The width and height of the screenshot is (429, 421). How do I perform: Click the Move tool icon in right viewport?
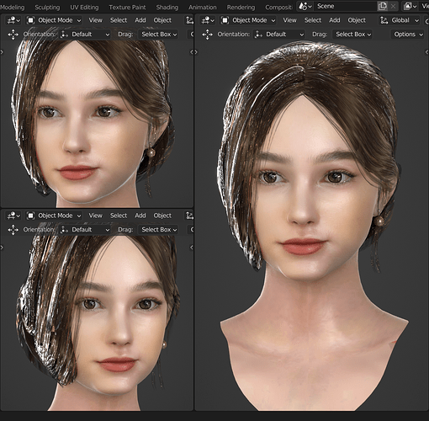tap(208, 35)
